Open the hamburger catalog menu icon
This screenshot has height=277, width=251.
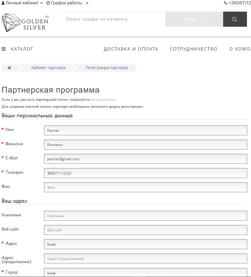pos(4,49)
